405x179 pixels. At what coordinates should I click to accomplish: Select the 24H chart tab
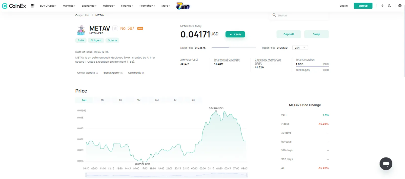84,100
